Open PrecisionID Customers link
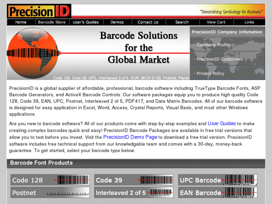 [x=227, y=59]
